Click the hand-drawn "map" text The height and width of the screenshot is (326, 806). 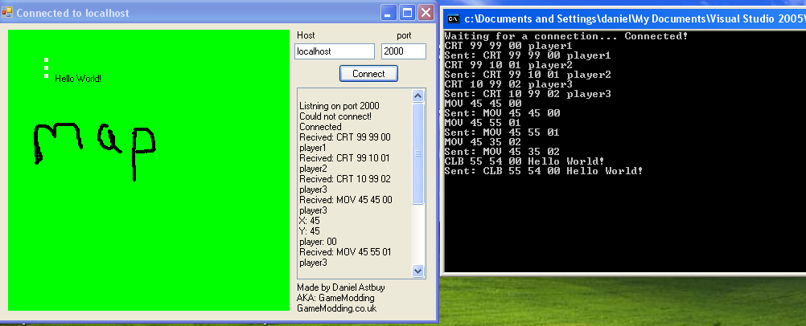[x=93, y=145]
